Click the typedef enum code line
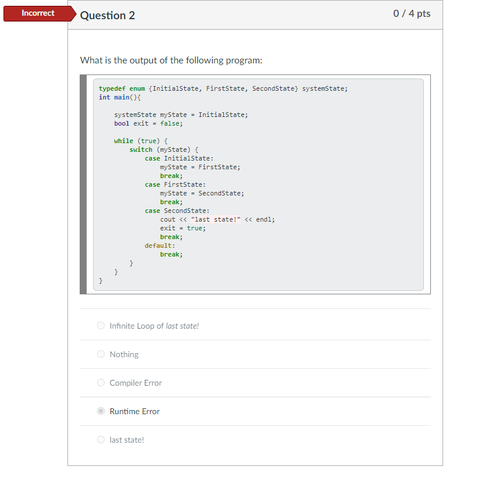The width and height of the screenshot is (478, 477). pyautogui.click(x=223, y=88)
